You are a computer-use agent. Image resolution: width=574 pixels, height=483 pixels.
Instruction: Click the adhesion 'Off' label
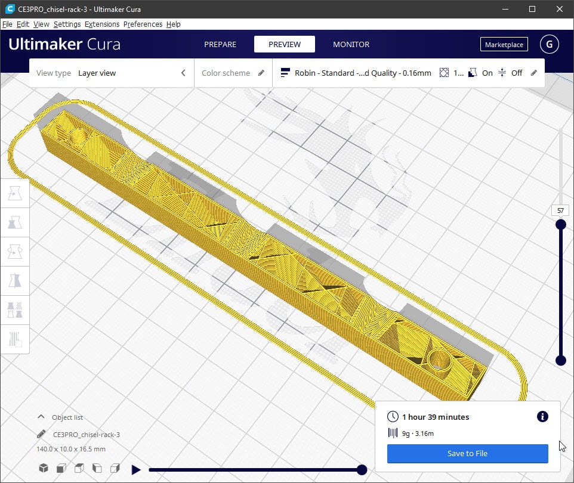point(517,73)
